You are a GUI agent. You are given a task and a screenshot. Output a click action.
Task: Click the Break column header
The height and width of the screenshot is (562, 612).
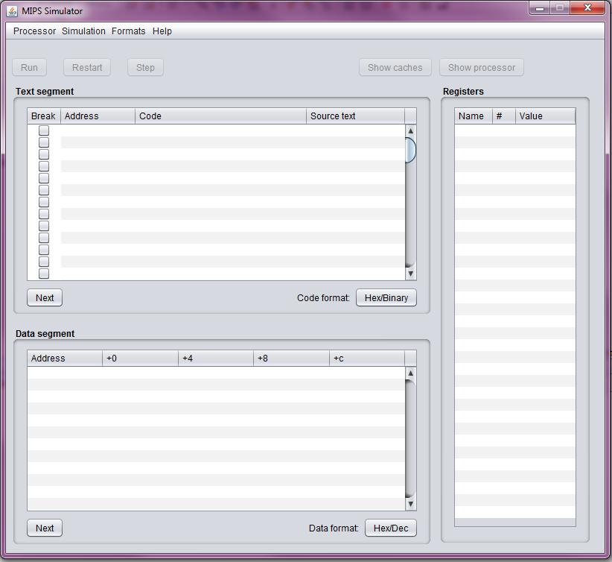tap(44, 116)
